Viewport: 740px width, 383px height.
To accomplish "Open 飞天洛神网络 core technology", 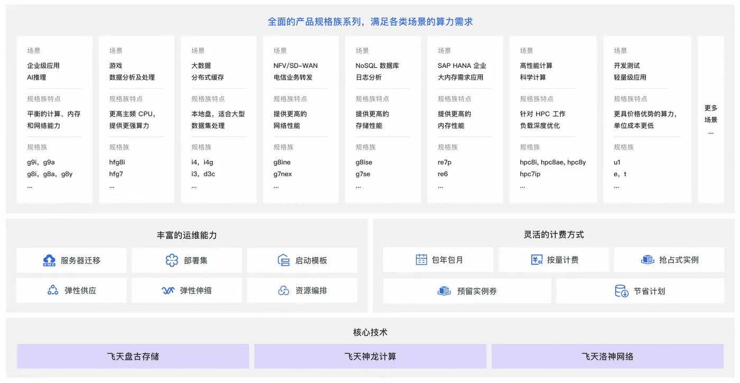I will coord(607,357).
